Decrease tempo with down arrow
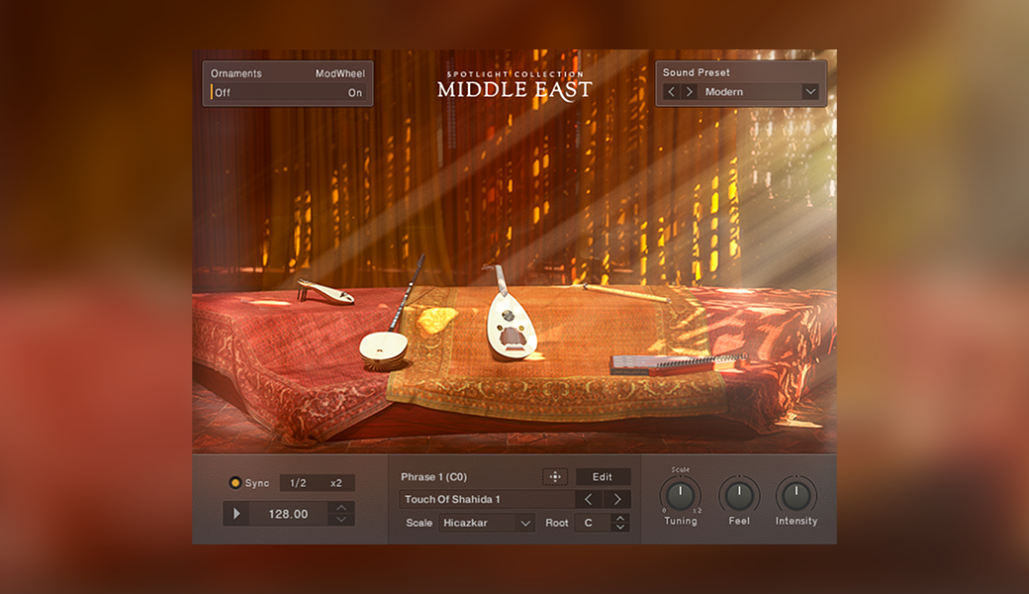 tap(341, 520)
